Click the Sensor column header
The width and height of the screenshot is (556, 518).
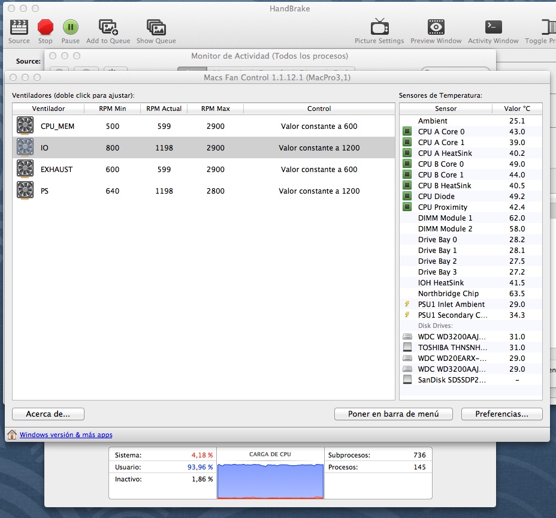pos(446,109)
